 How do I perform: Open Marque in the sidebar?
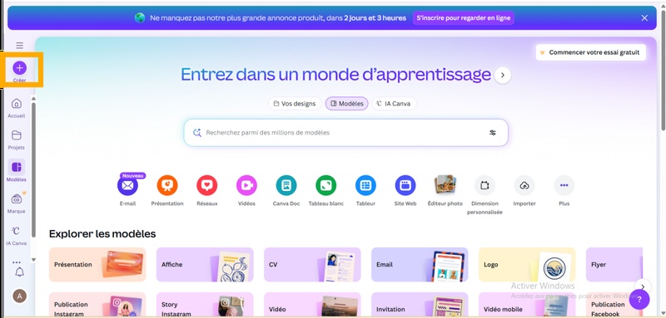tap(17, 203)
